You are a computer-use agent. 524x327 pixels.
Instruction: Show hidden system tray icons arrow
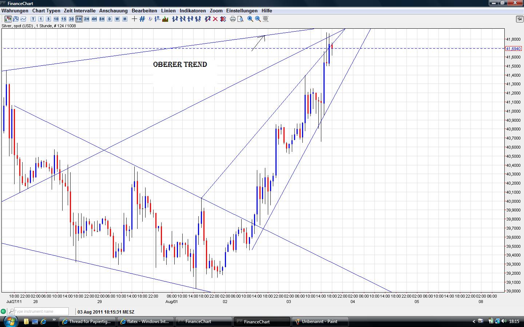[474, 322]
